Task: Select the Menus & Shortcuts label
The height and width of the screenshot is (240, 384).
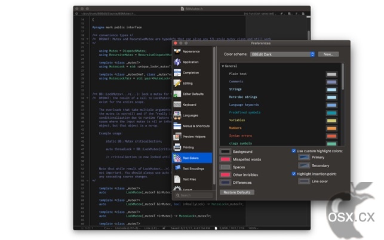Action: pos(196,126)
